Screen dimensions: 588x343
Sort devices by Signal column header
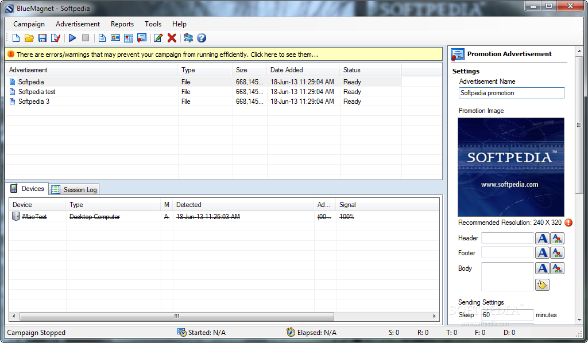(388, 204)
